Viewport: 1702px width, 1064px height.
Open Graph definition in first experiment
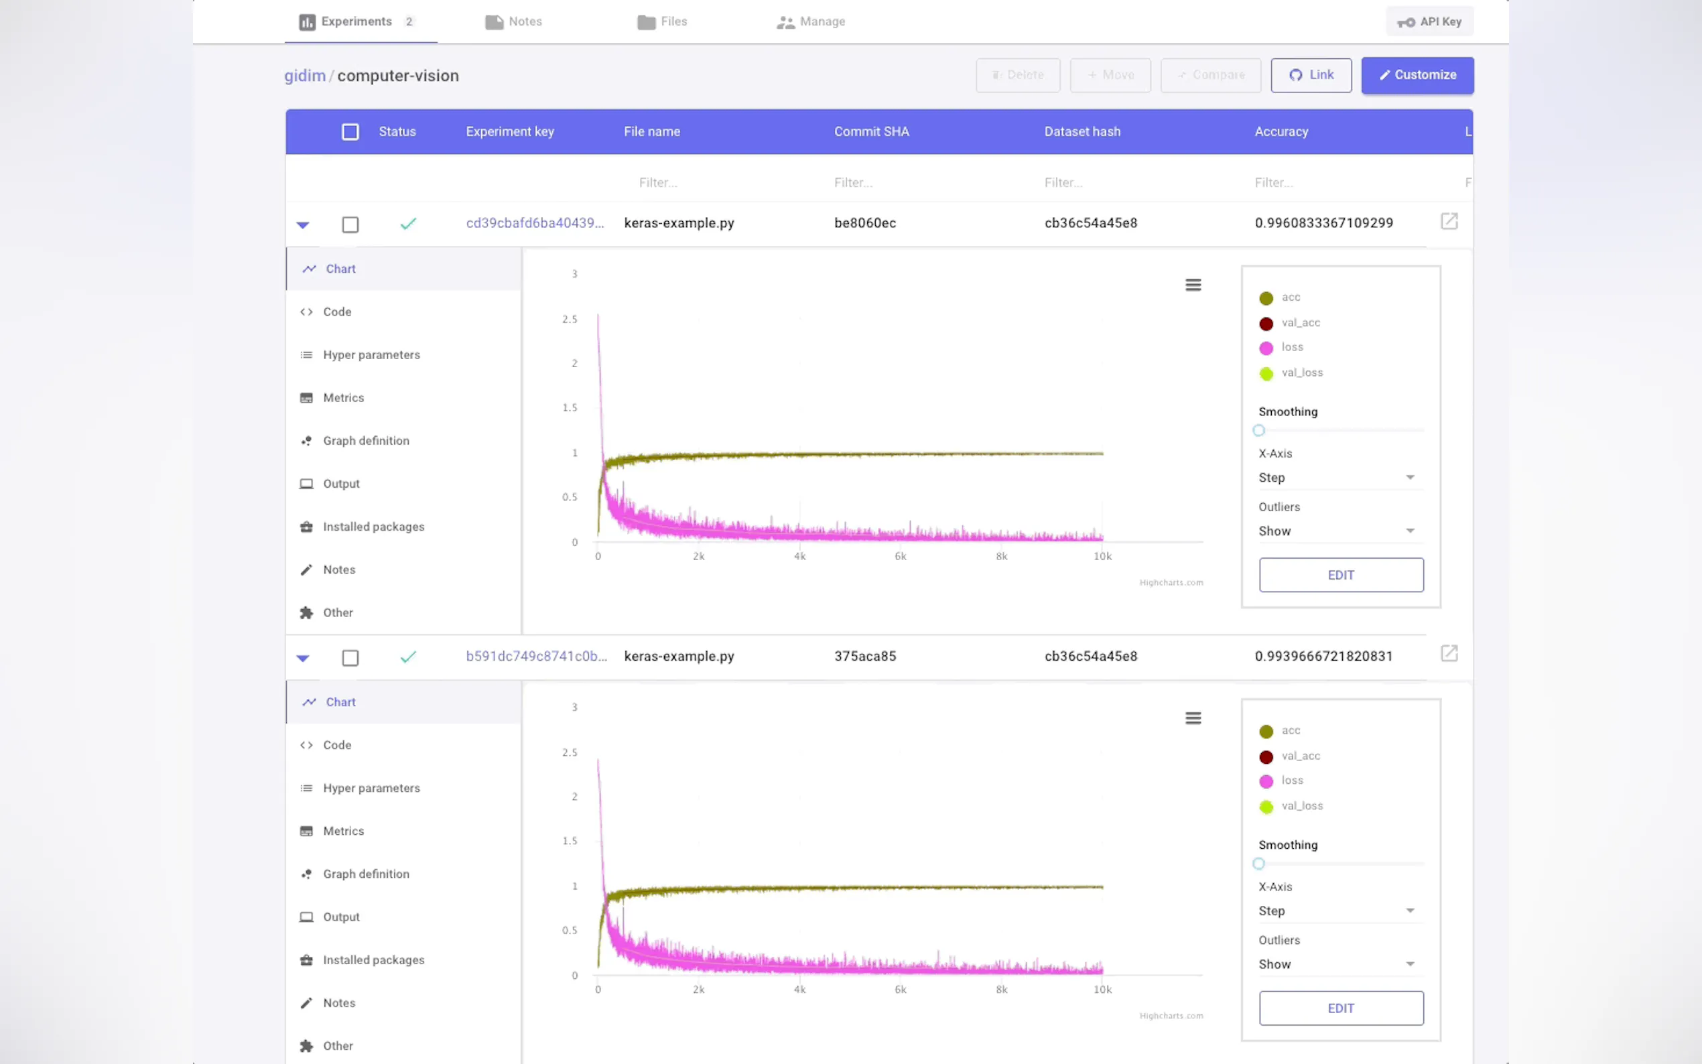[366, 440]
